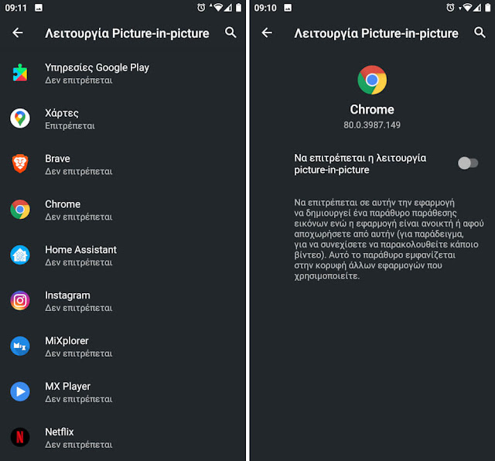The width and height of the screenshot is (495, 461).
Task: Tap the Brave lion icon
Action: pyautogui.click(x=20, y=163)
